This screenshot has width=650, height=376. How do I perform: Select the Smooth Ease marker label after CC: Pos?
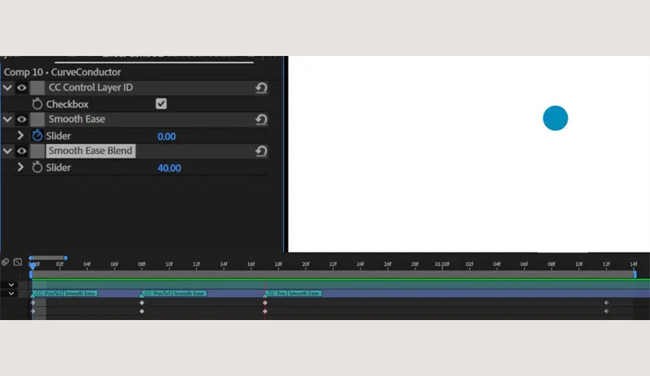pyautogui.click(x=304, y=293)
